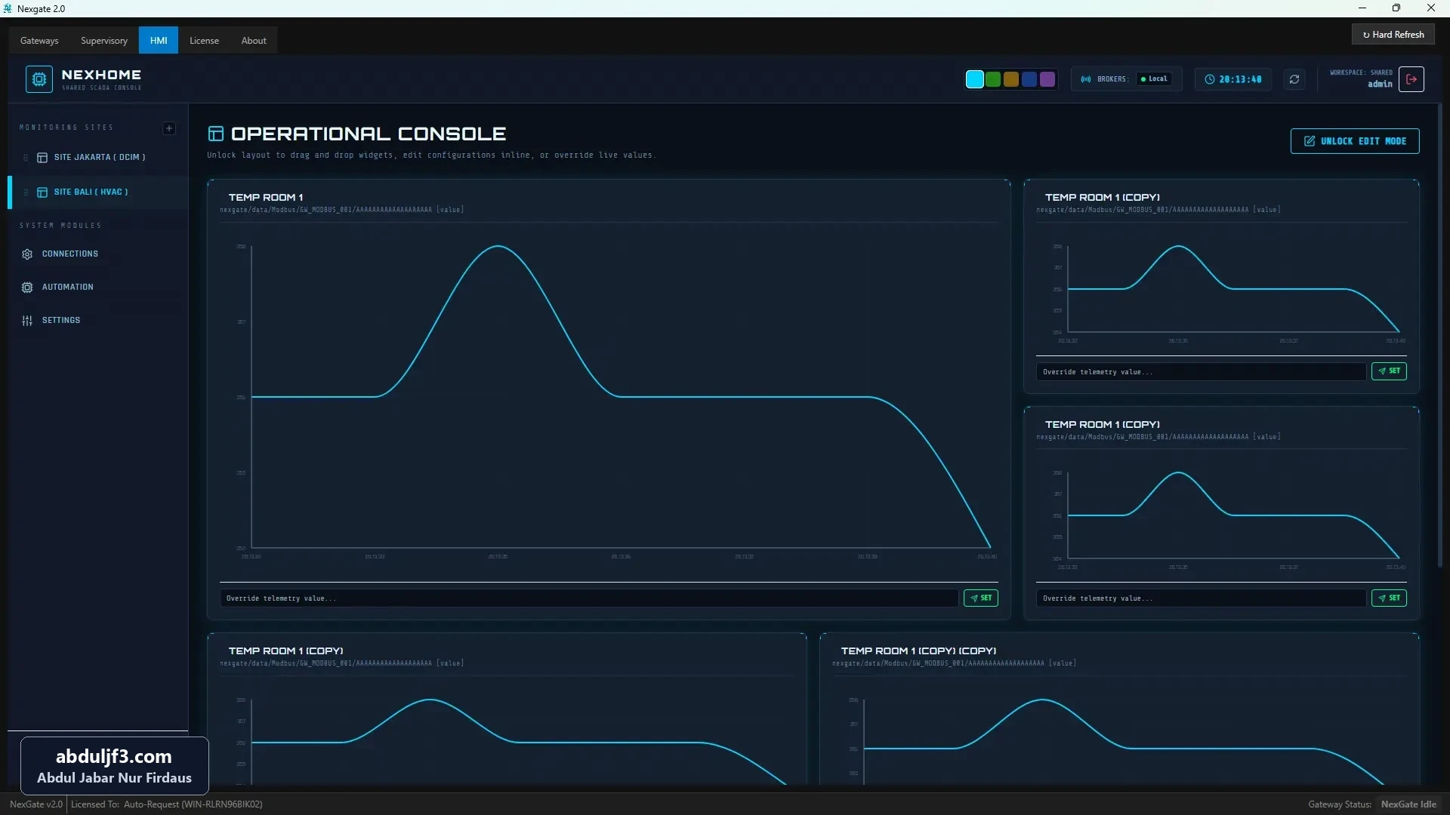Click the brokers broadcast icon
1450x815 pixels.
tap(1086, 79)
